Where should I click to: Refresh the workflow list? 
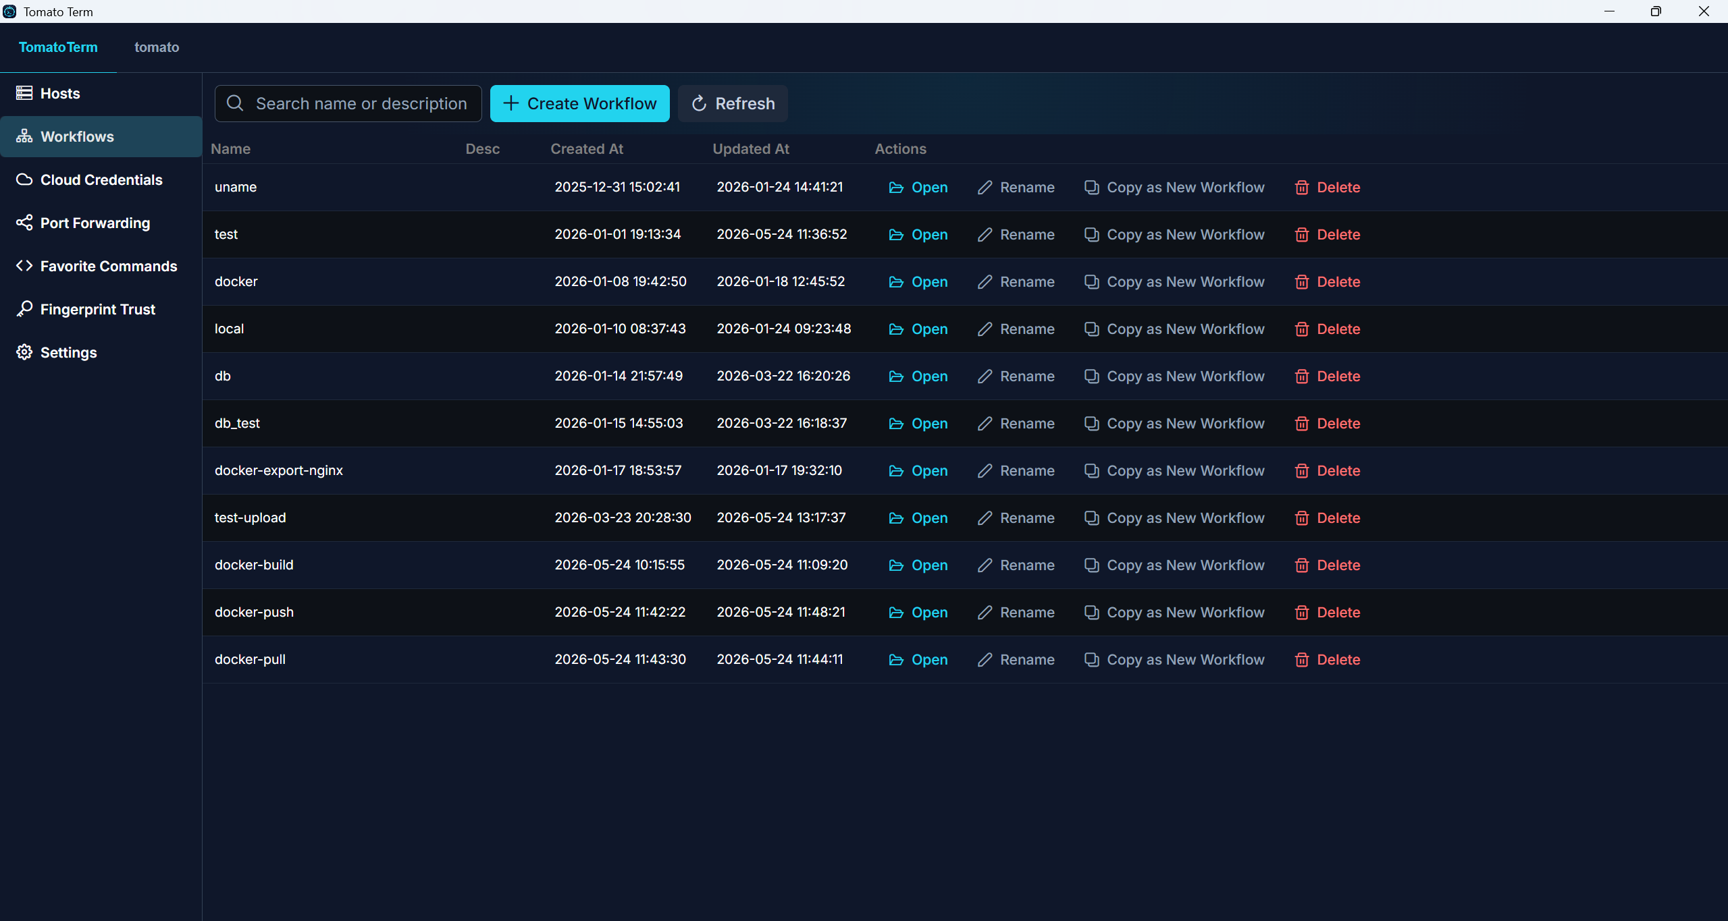733,103
